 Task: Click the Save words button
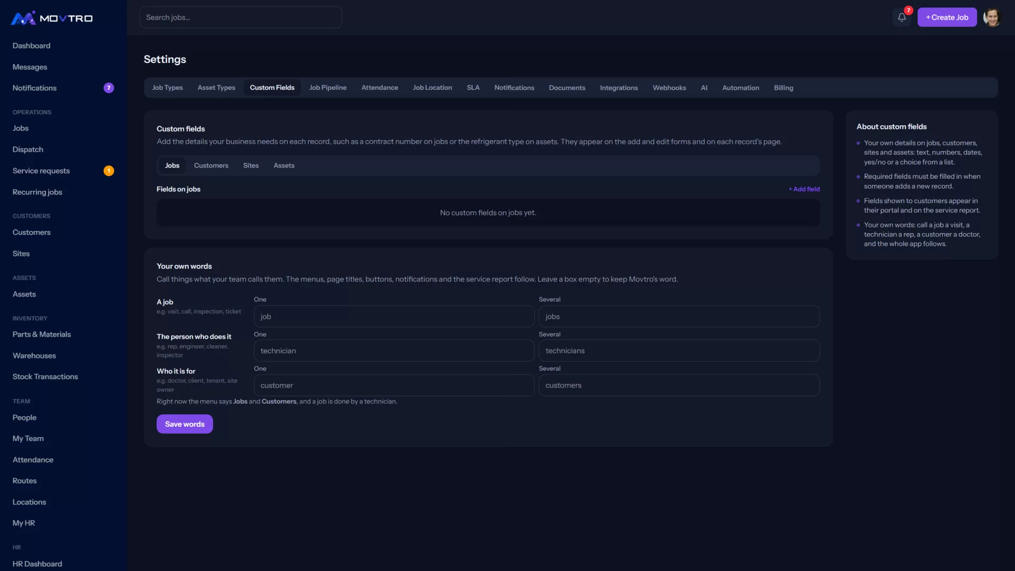point(184,424)
